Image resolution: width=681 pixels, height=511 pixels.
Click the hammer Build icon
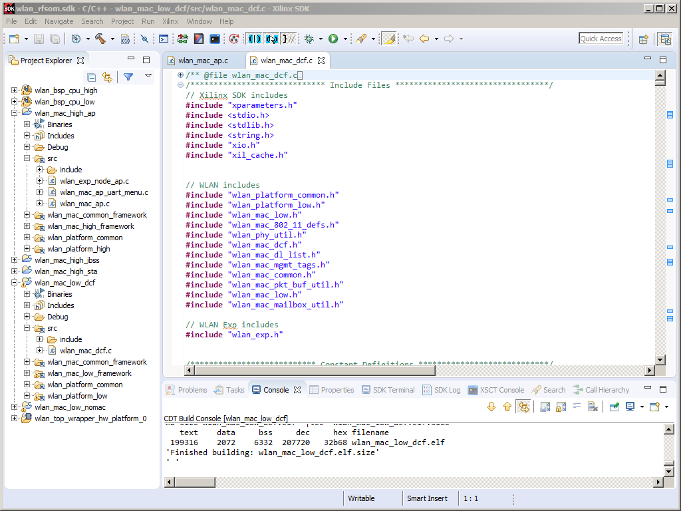pyautogui.click(x=100, y=39)
